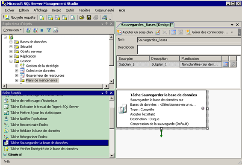Click the subplan properties edit icon
242x165 pixels.
click(158, 32)
